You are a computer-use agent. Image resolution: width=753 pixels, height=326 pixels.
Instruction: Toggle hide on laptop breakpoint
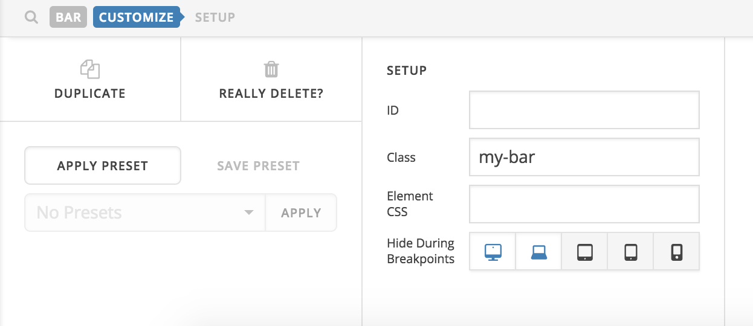tap(538, 252)
